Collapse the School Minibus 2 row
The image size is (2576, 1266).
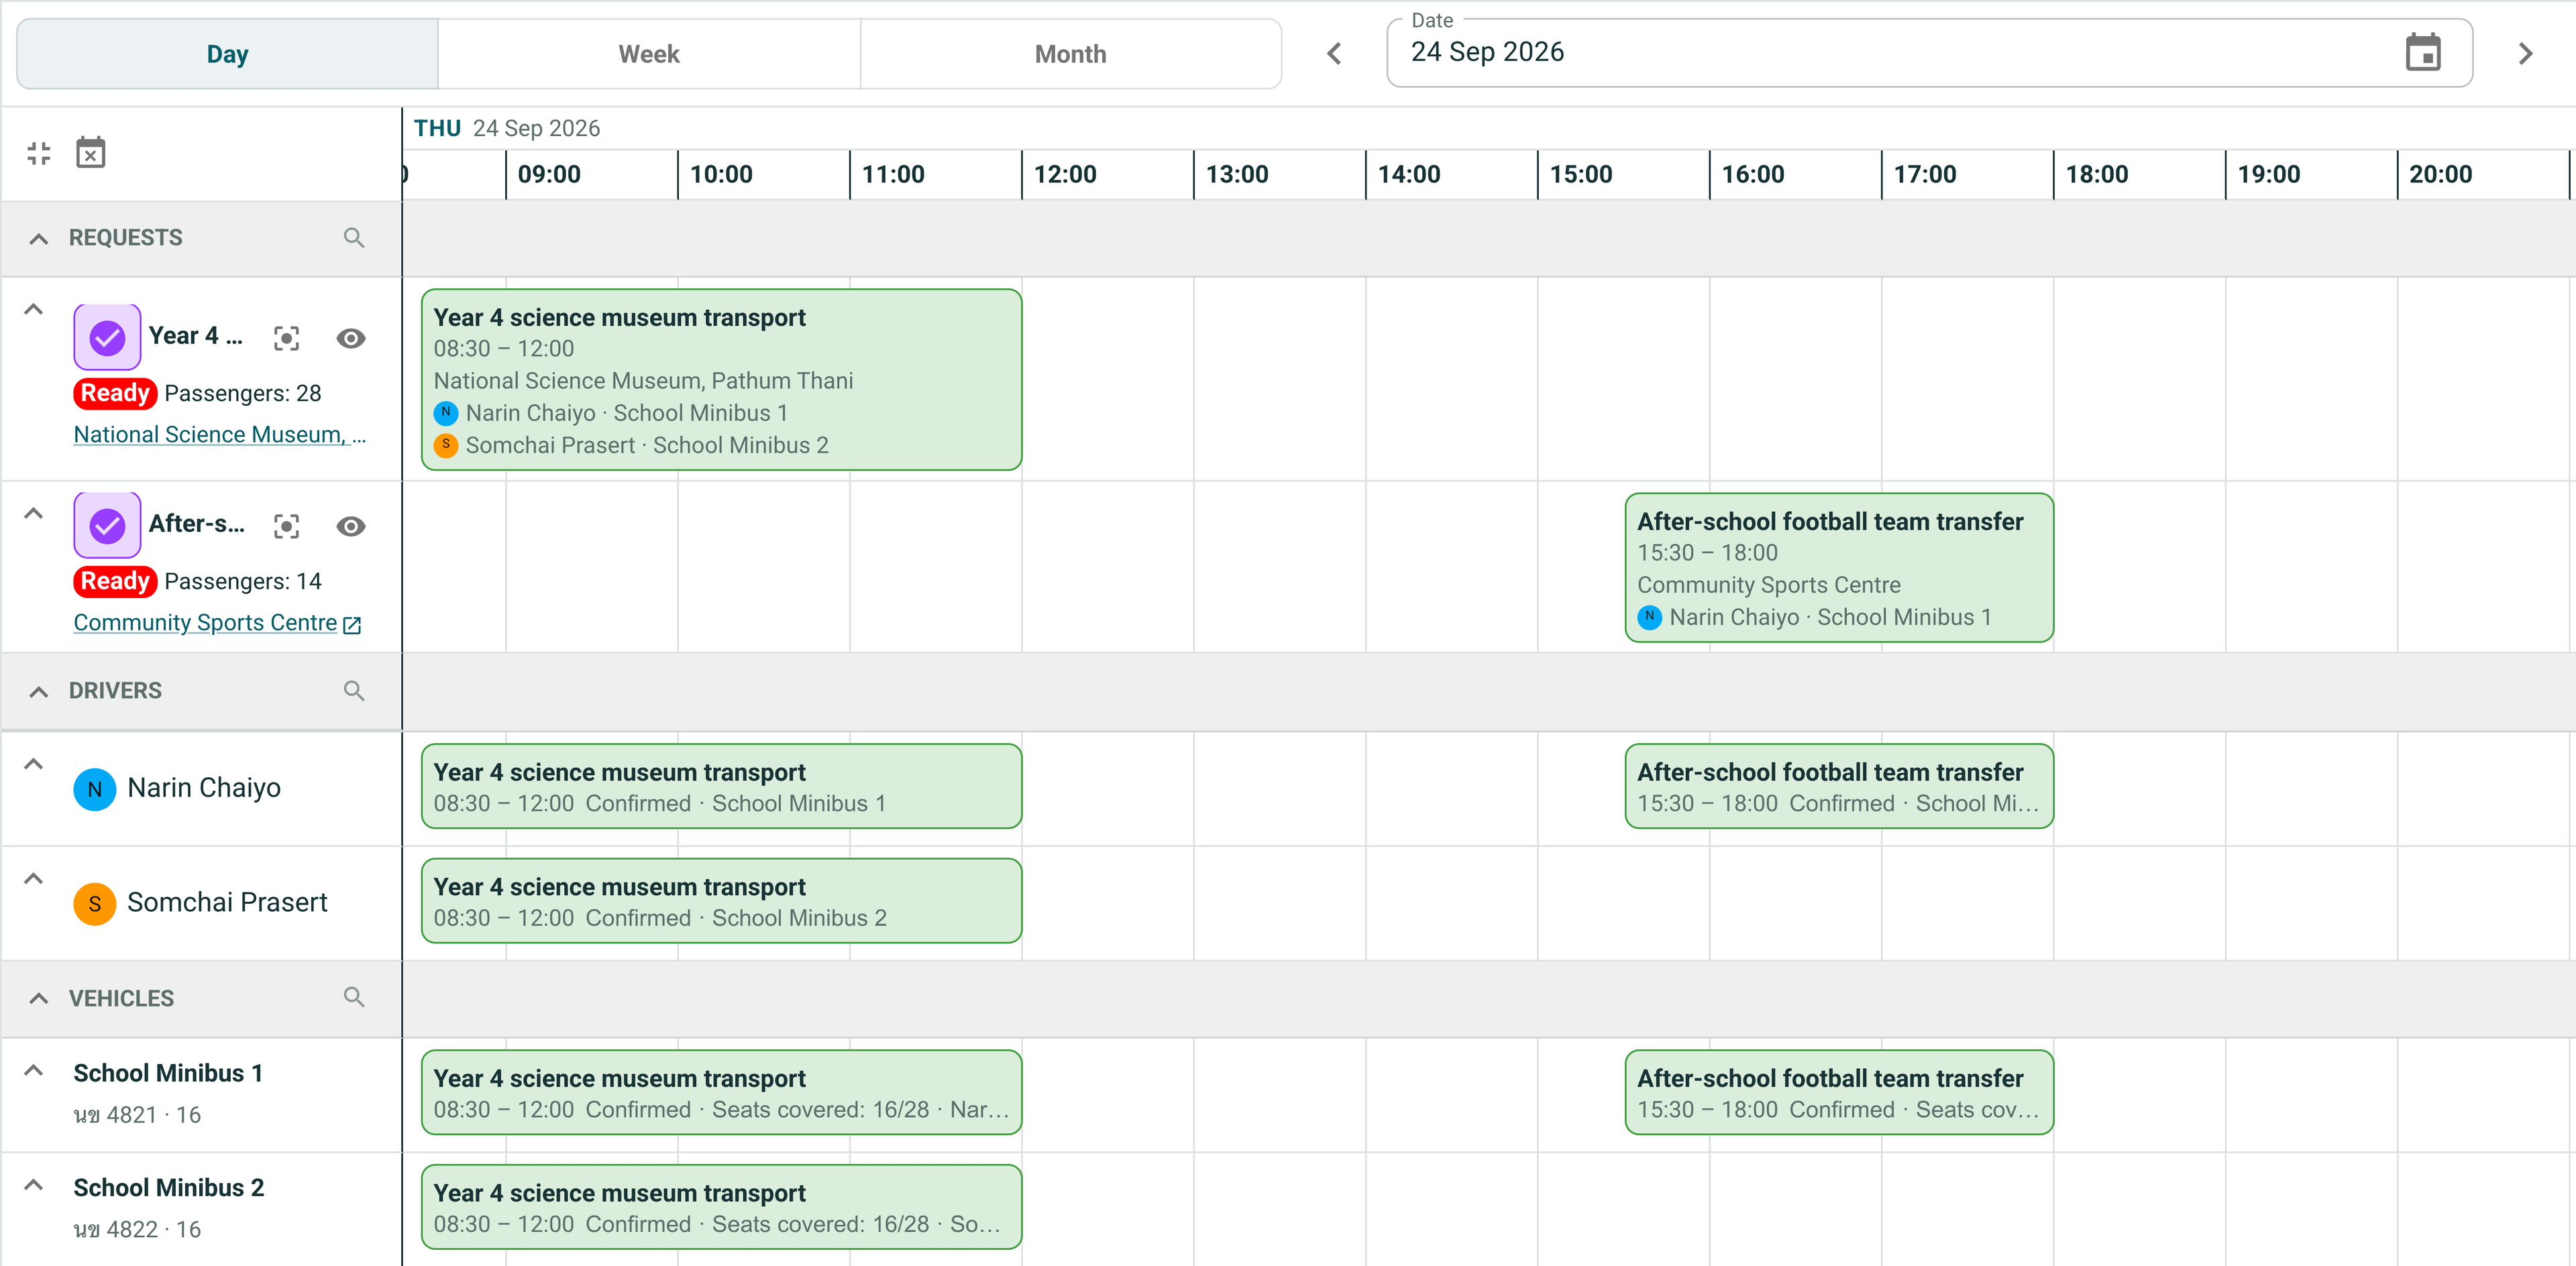[33, 1185]
